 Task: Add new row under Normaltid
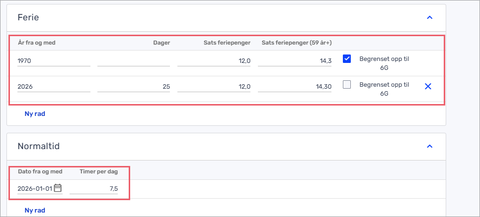[x=35, y=211]
